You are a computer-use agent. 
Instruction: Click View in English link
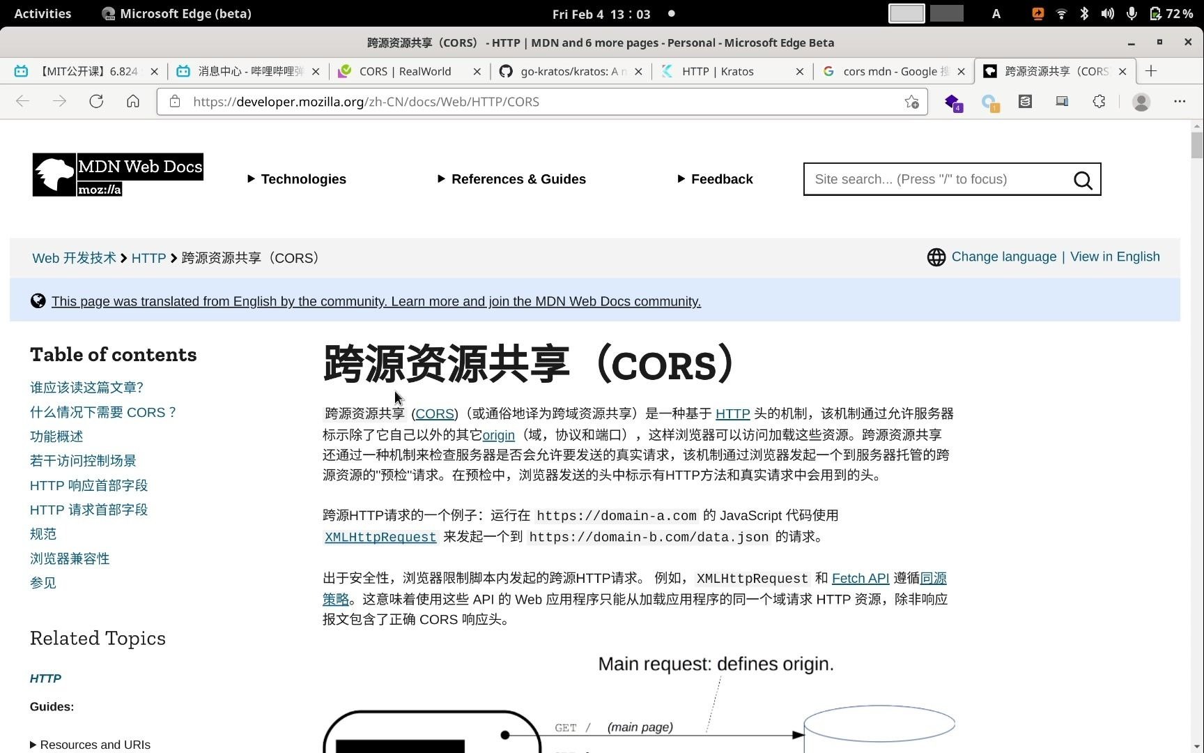click(x=1115, y=257)
